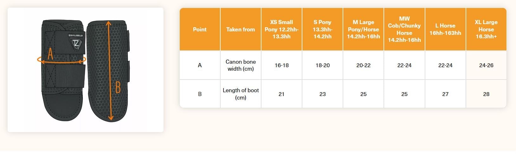Click the orange letter B length marker
Screen dimensions: 516x154
tap(118, 87)
